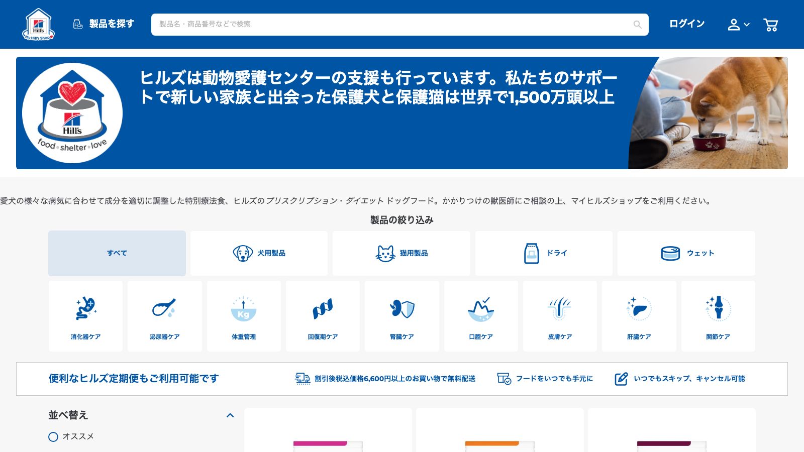The width and height of the screenshot is (804, 452).
Task: Filter by ドライ dry food
Action: [x=544, y=253]
